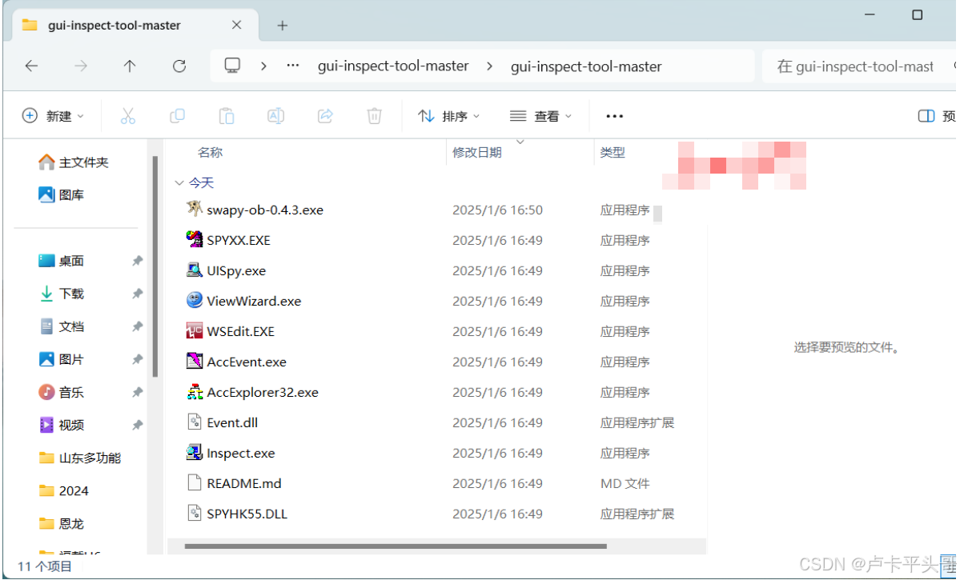The height and width of the screenshot is (580, 960).
Task: Select the AccExplorer32.exe file icon
Action: [x=194, y=391]
